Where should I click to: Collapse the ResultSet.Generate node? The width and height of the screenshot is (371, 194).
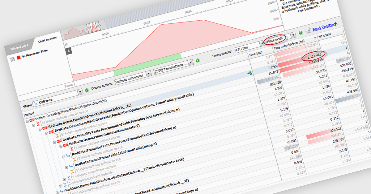click(46, 133)
